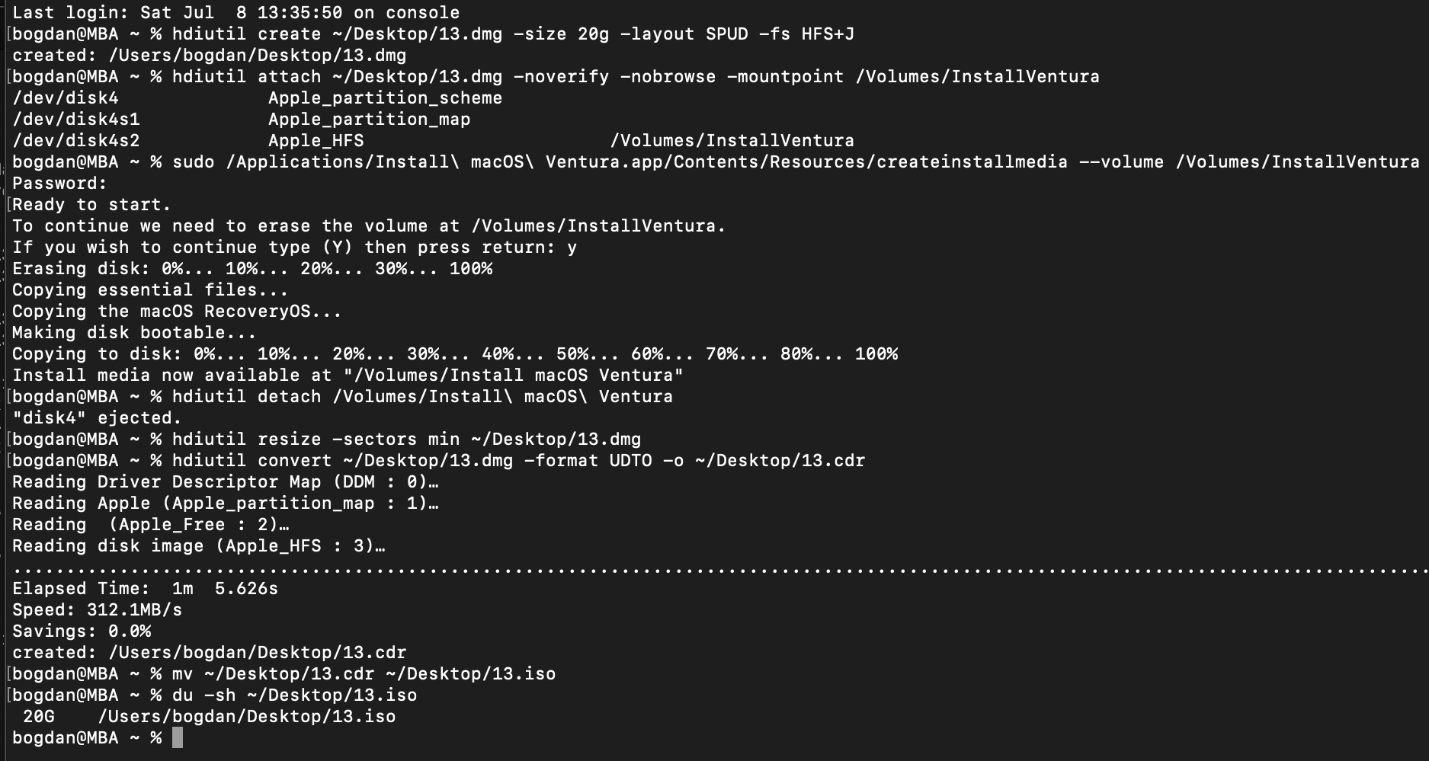1429x761 pixels.
Task: Click the "mv" rename command line
Action: 363,674
